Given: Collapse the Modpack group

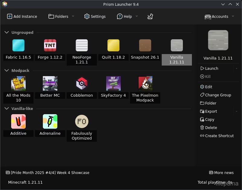Looking at the screenshot, I should pos(7,70).
